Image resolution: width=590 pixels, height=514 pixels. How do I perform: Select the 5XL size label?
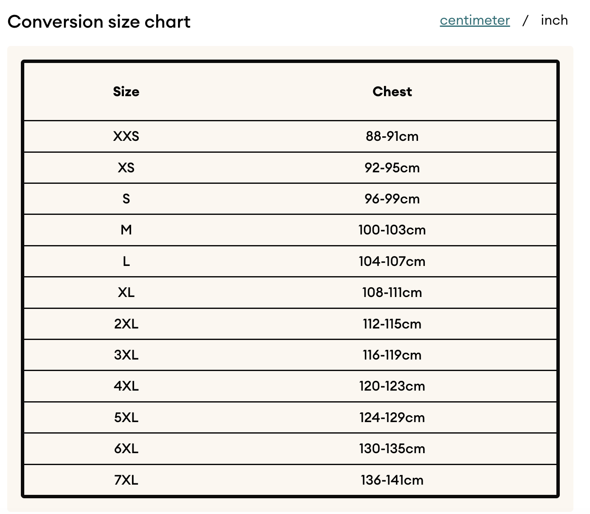pyautogui.click(x=126, y=417)
